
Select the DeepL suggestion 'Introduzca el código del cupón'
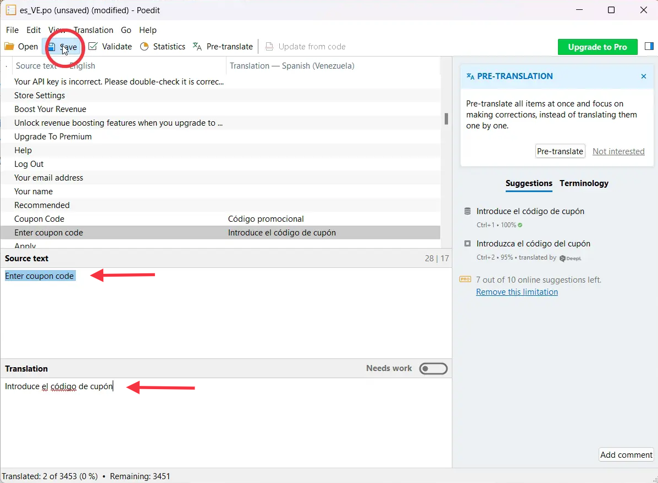533,244
